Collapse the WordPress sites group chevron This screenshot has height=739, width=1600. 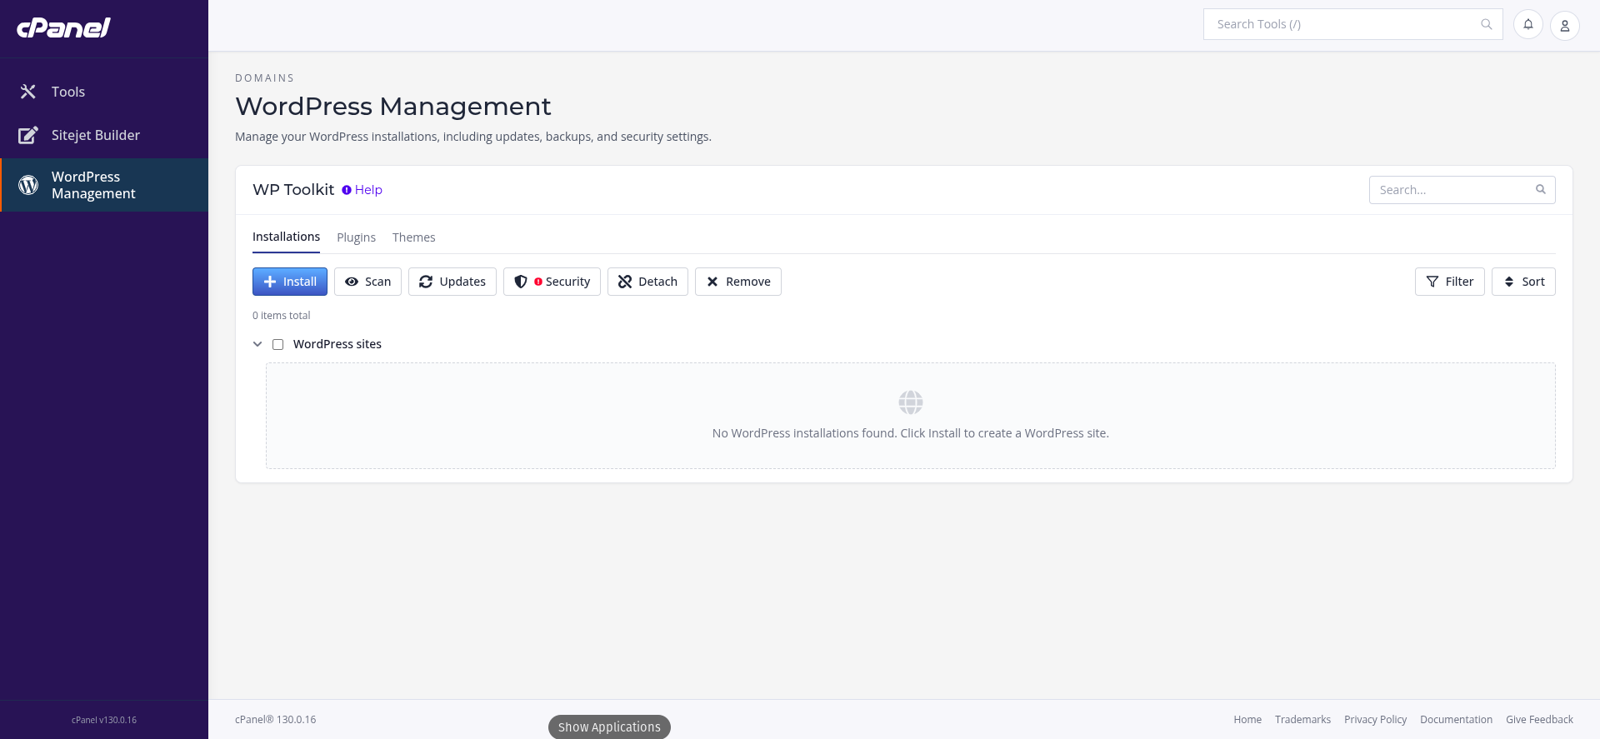(257, 344)
